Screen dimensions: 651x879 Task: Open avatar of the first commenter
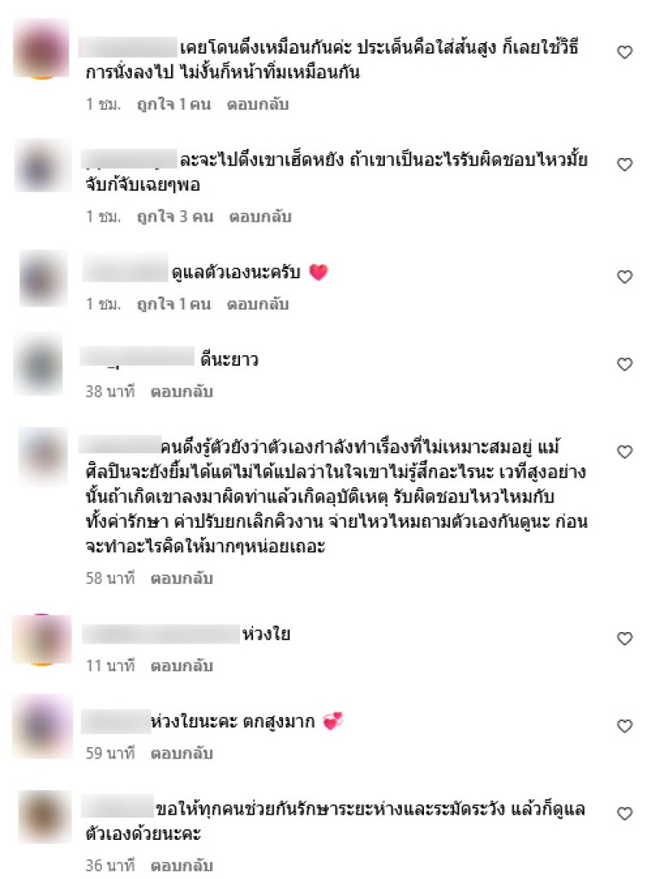(41, 49)
